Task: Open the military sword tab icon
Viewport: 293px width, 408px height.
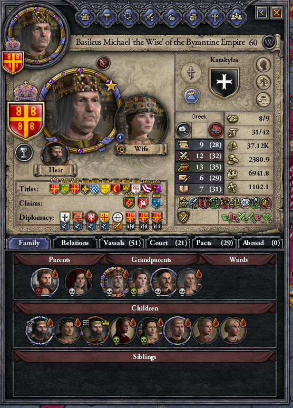Action: (x=150, y=17)
